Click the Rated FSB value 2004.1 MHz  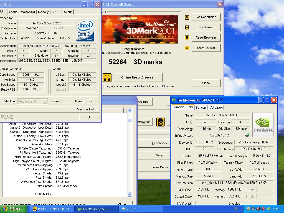click(x=31, y=89)
